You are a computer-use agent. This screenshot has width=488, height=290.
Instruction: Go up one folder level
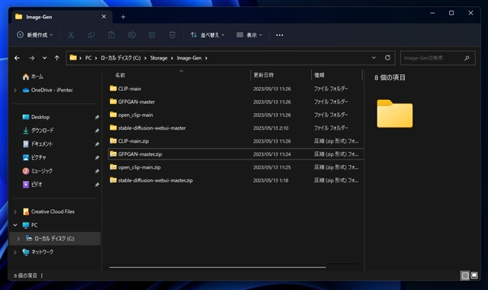pyautogui.click(x=56, y=58)
